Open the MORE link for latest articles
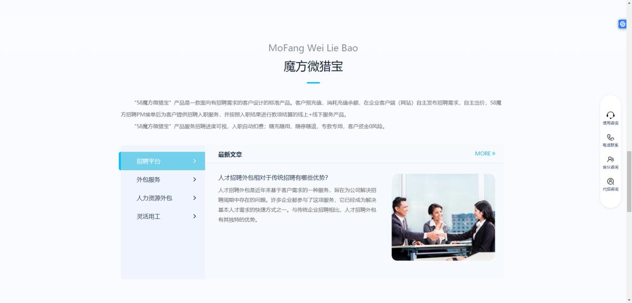Screen dimensions: 632x303 pos(483,153)
